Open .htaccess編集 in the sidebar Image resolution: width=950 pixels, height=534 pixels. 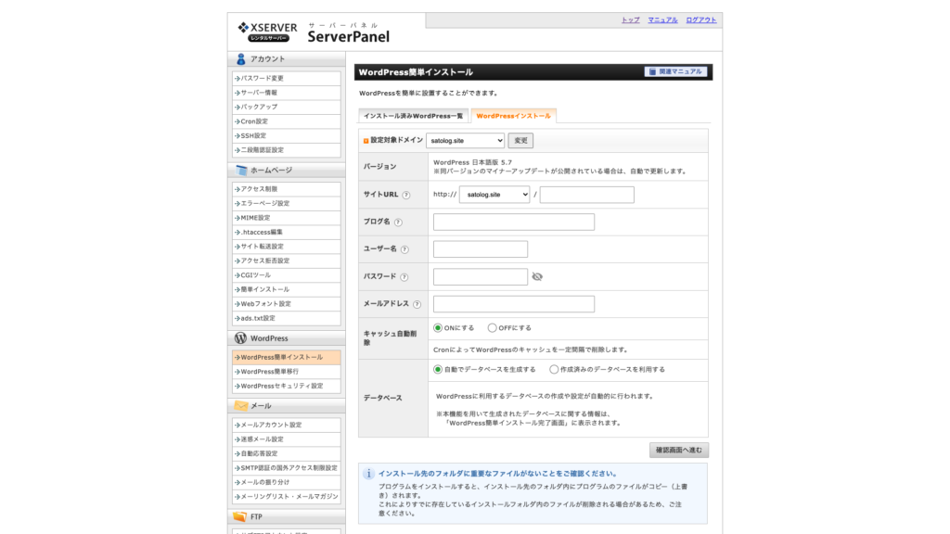coord(286,232)
